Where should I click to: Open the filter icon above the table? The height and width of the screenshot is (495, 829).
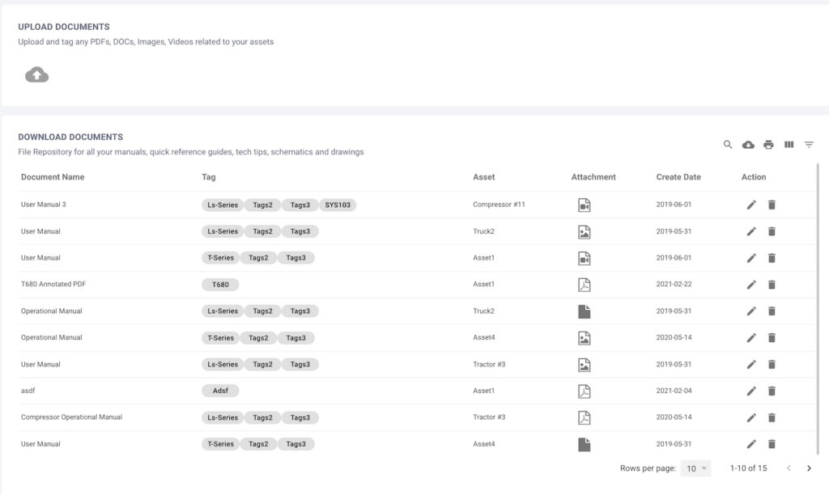click(x=809, y=144)
